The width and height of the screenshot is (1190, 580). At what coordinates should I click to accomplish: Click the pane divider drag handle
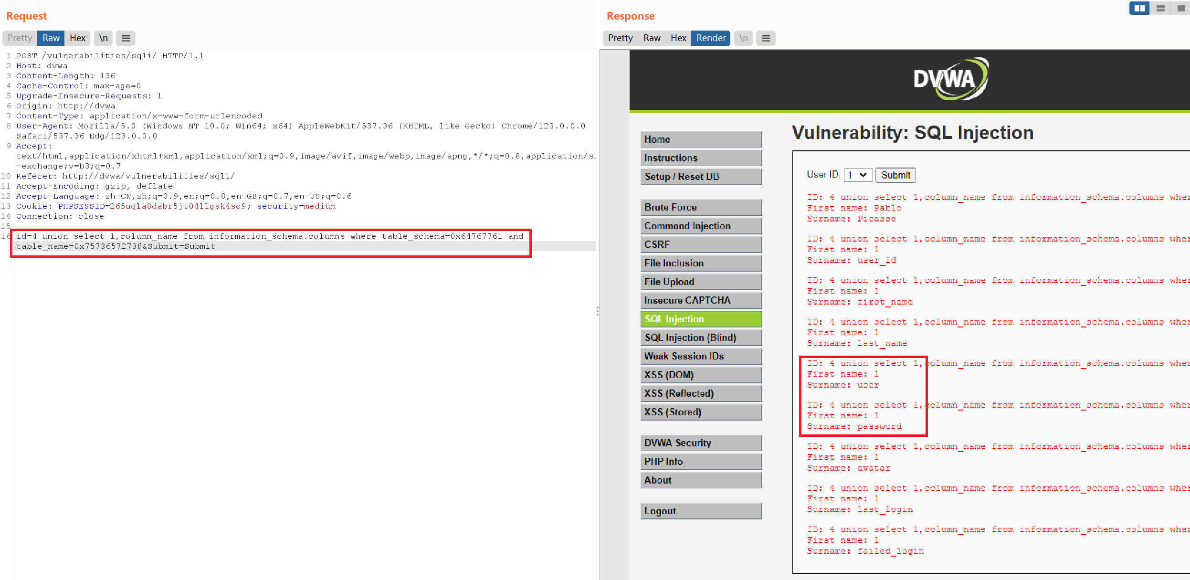click(x=597, y=311)
